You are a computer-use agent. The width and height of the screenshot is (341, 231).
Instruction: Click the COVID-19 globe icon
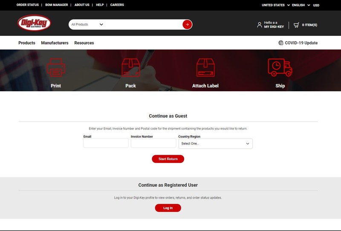coord(281,43)
